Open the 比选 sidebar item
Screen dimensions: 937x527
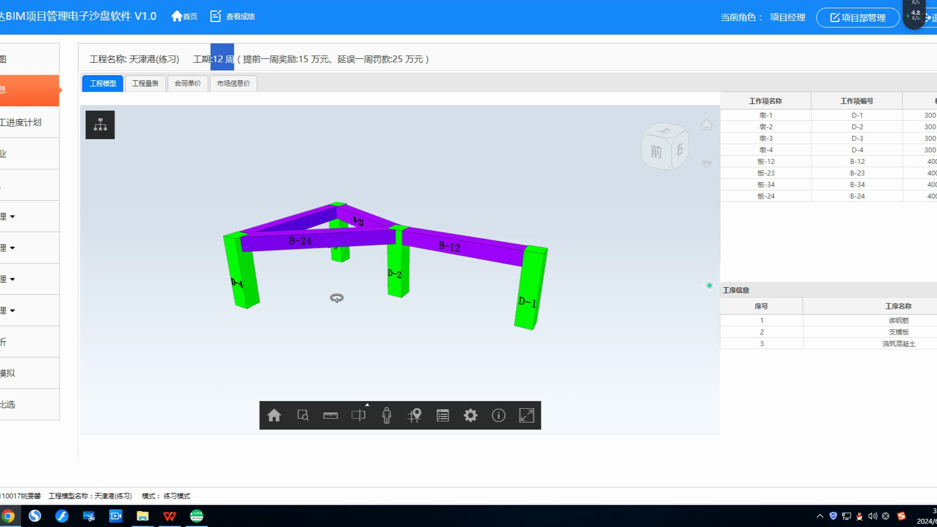[x=30, y=404]
